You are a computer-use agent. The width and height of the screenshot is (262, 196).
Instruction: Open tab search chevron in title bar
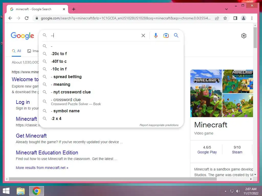click(x=226, y=9)
